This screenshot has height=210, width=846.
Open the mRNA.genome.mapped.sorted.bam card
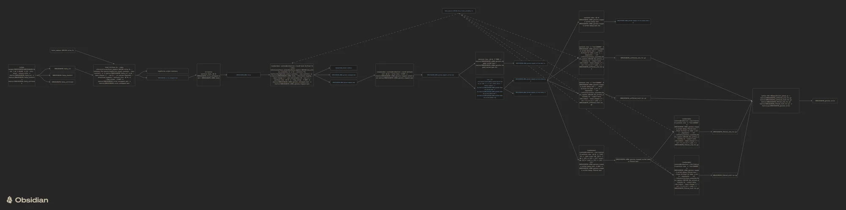[440, 75]
